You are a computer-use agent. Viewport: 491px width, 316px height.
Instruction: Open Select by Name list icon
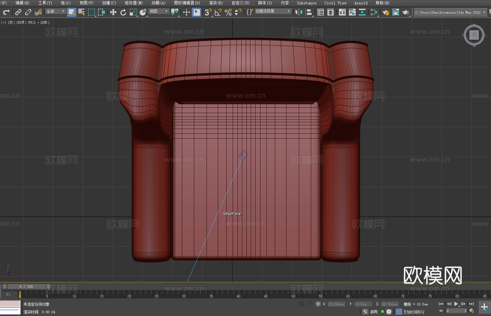82,12
